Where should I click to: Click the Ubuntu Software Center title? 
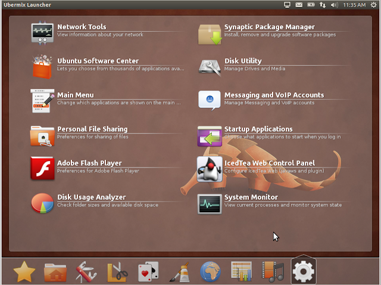tap(98, 61)
